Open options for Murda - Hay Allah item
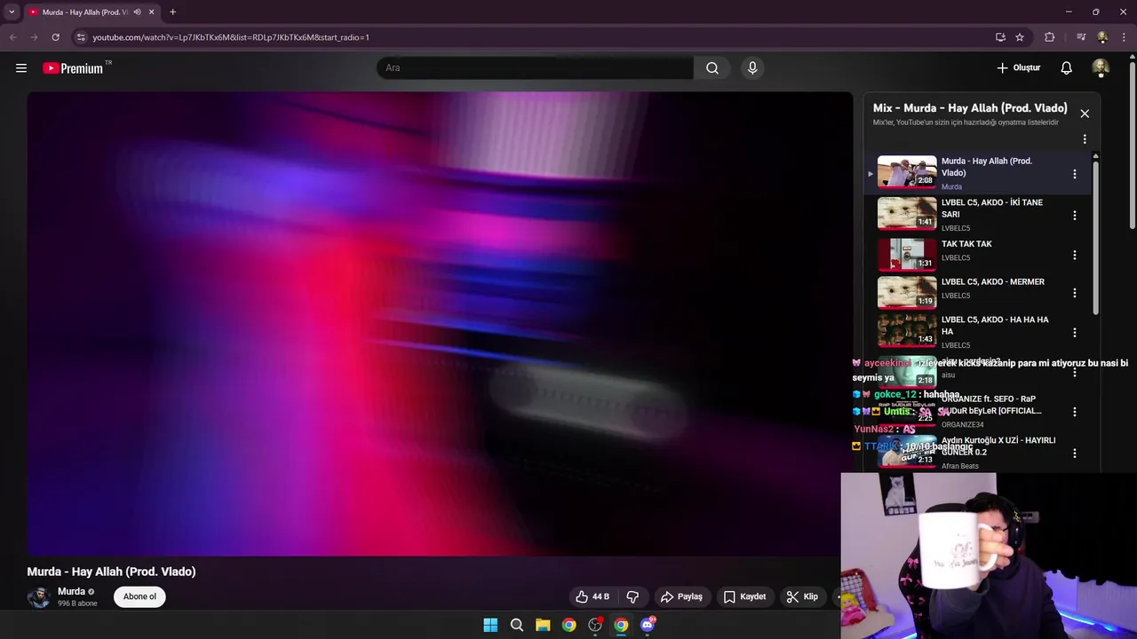This screenshot has height=639, width=1137. (1075, 174)
